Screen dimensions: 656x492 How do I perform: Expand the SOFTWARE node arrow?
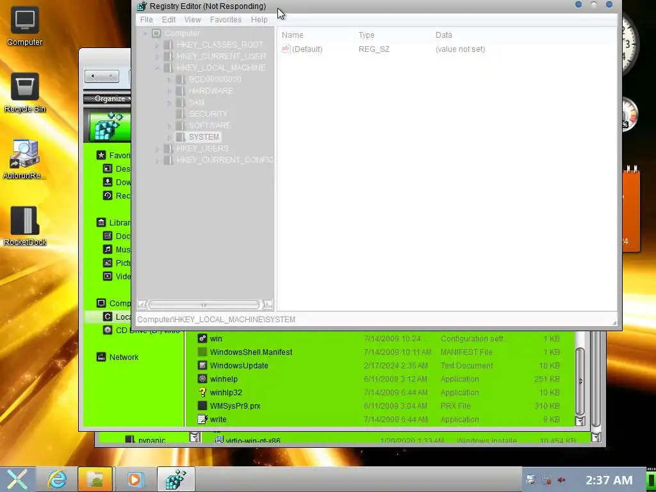(x=169, y=126)
